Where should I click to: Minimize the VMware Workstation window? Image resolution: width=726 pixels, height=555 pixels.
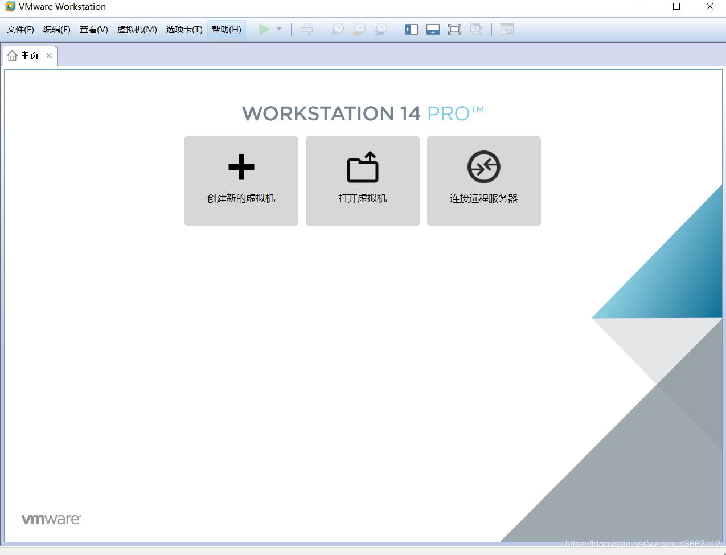pyautogui.click(x=643, y=6)
